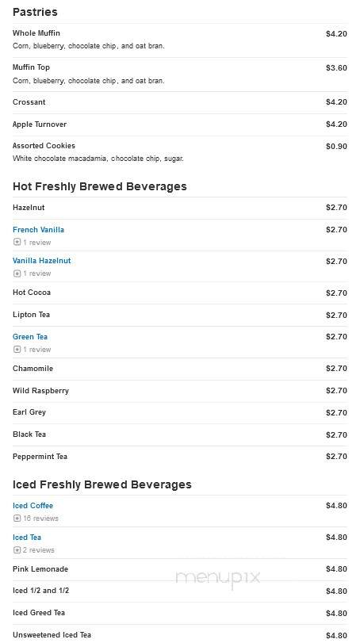360x643 pixels.
Task: Click the star icon under French Vanilla
Action: point(17,242)
